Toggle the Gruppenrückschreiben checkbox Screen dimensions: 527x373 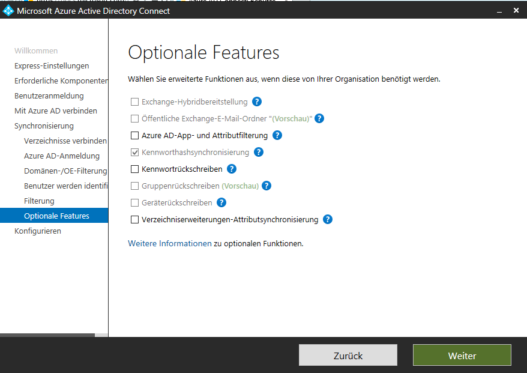pos(134,186)
